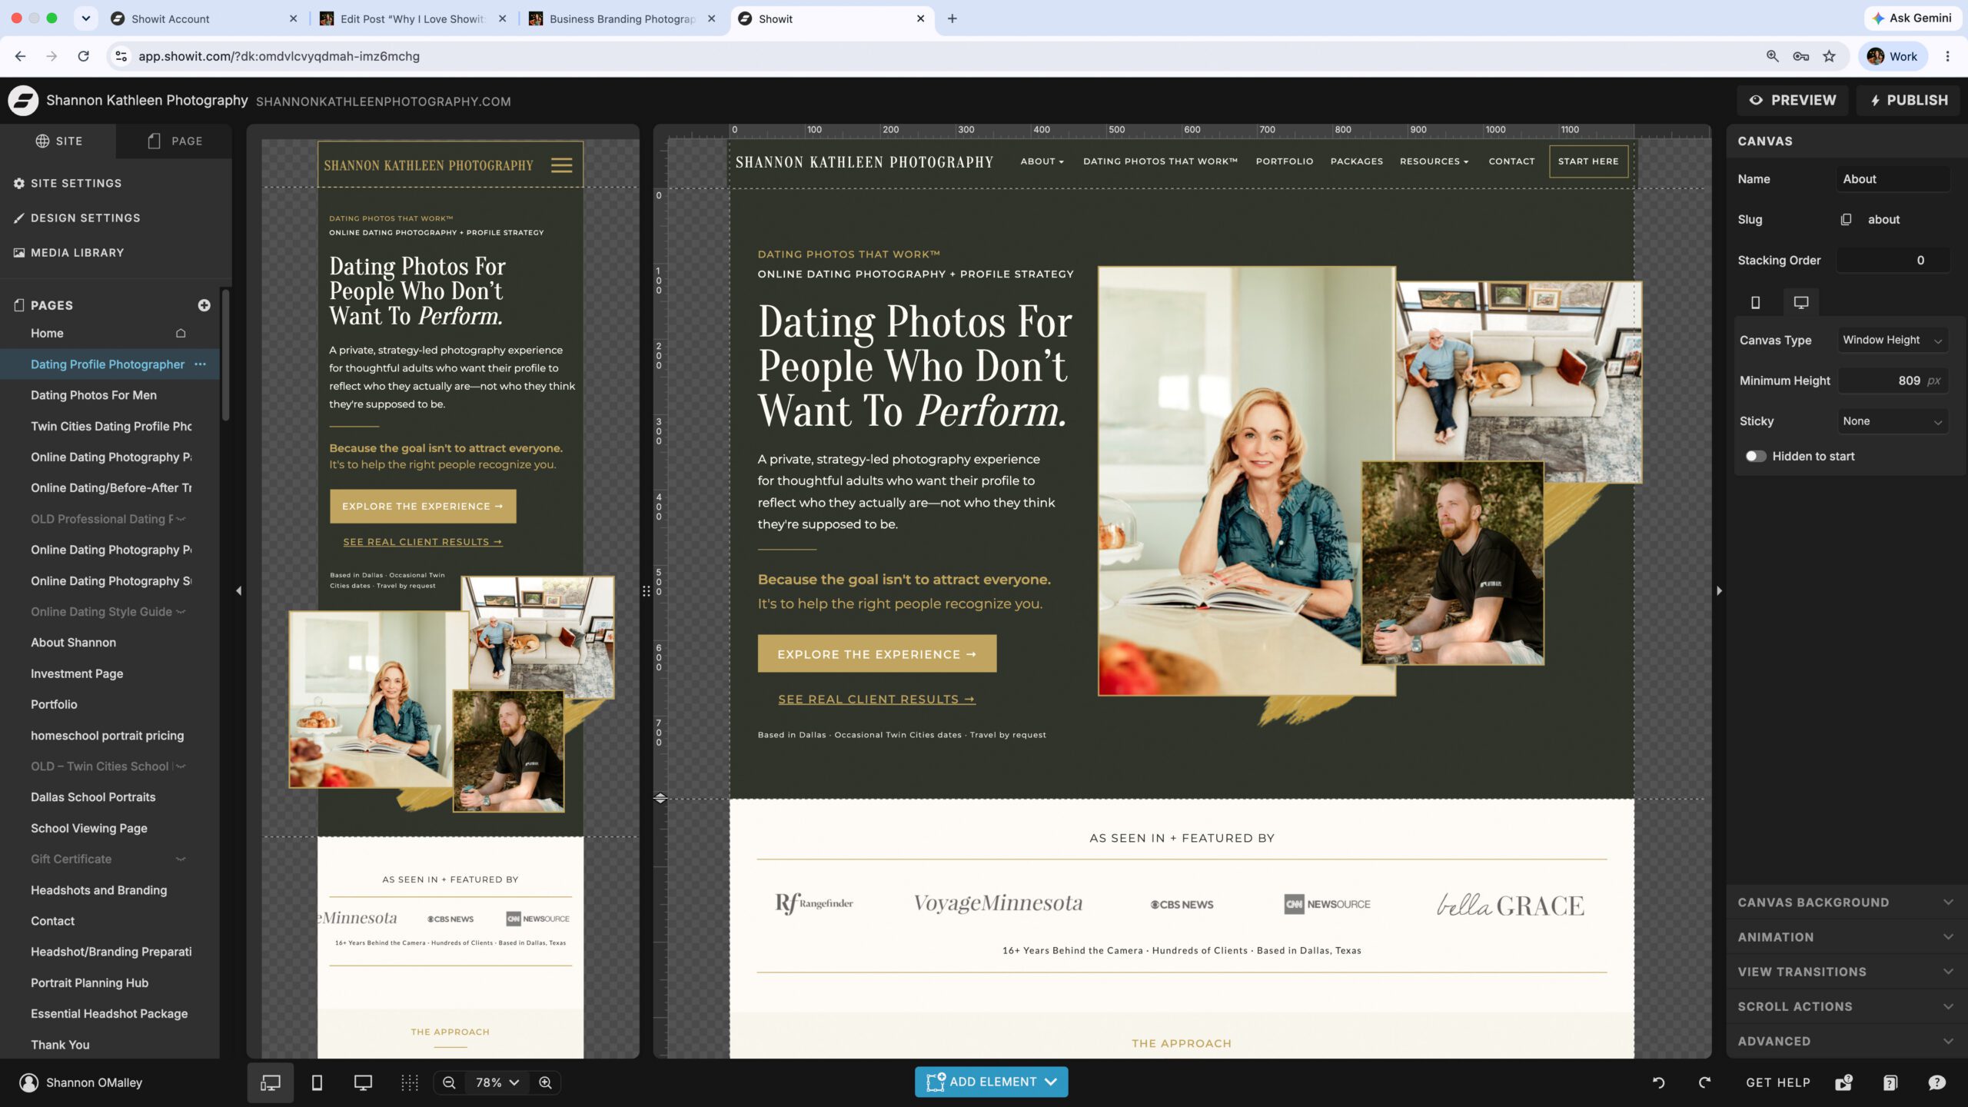This screenshot has width=1968, height=1107.
Task: Expand the Canvas Background section
Action: pyautogui.click(x=1846, y=903)
